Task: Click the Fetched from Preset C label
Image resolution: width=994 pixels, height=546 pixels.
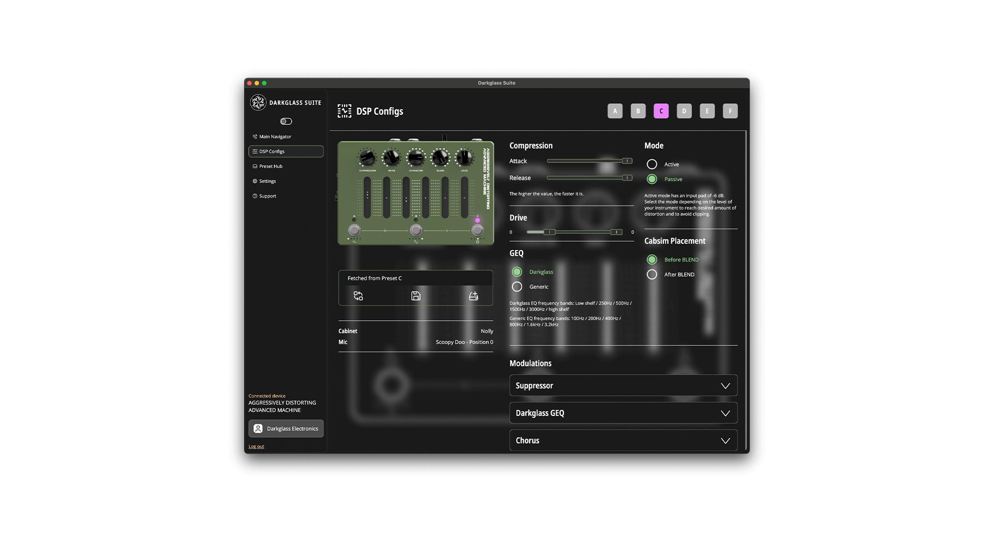Action: [374, 278]
